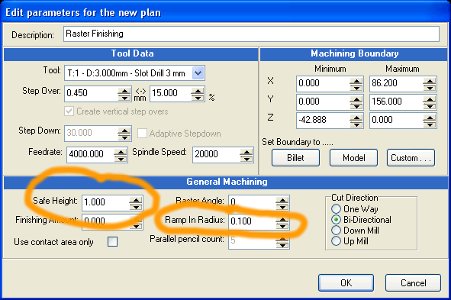Increase the Safe Height value

pyautogui.click(x=136, y=200)
